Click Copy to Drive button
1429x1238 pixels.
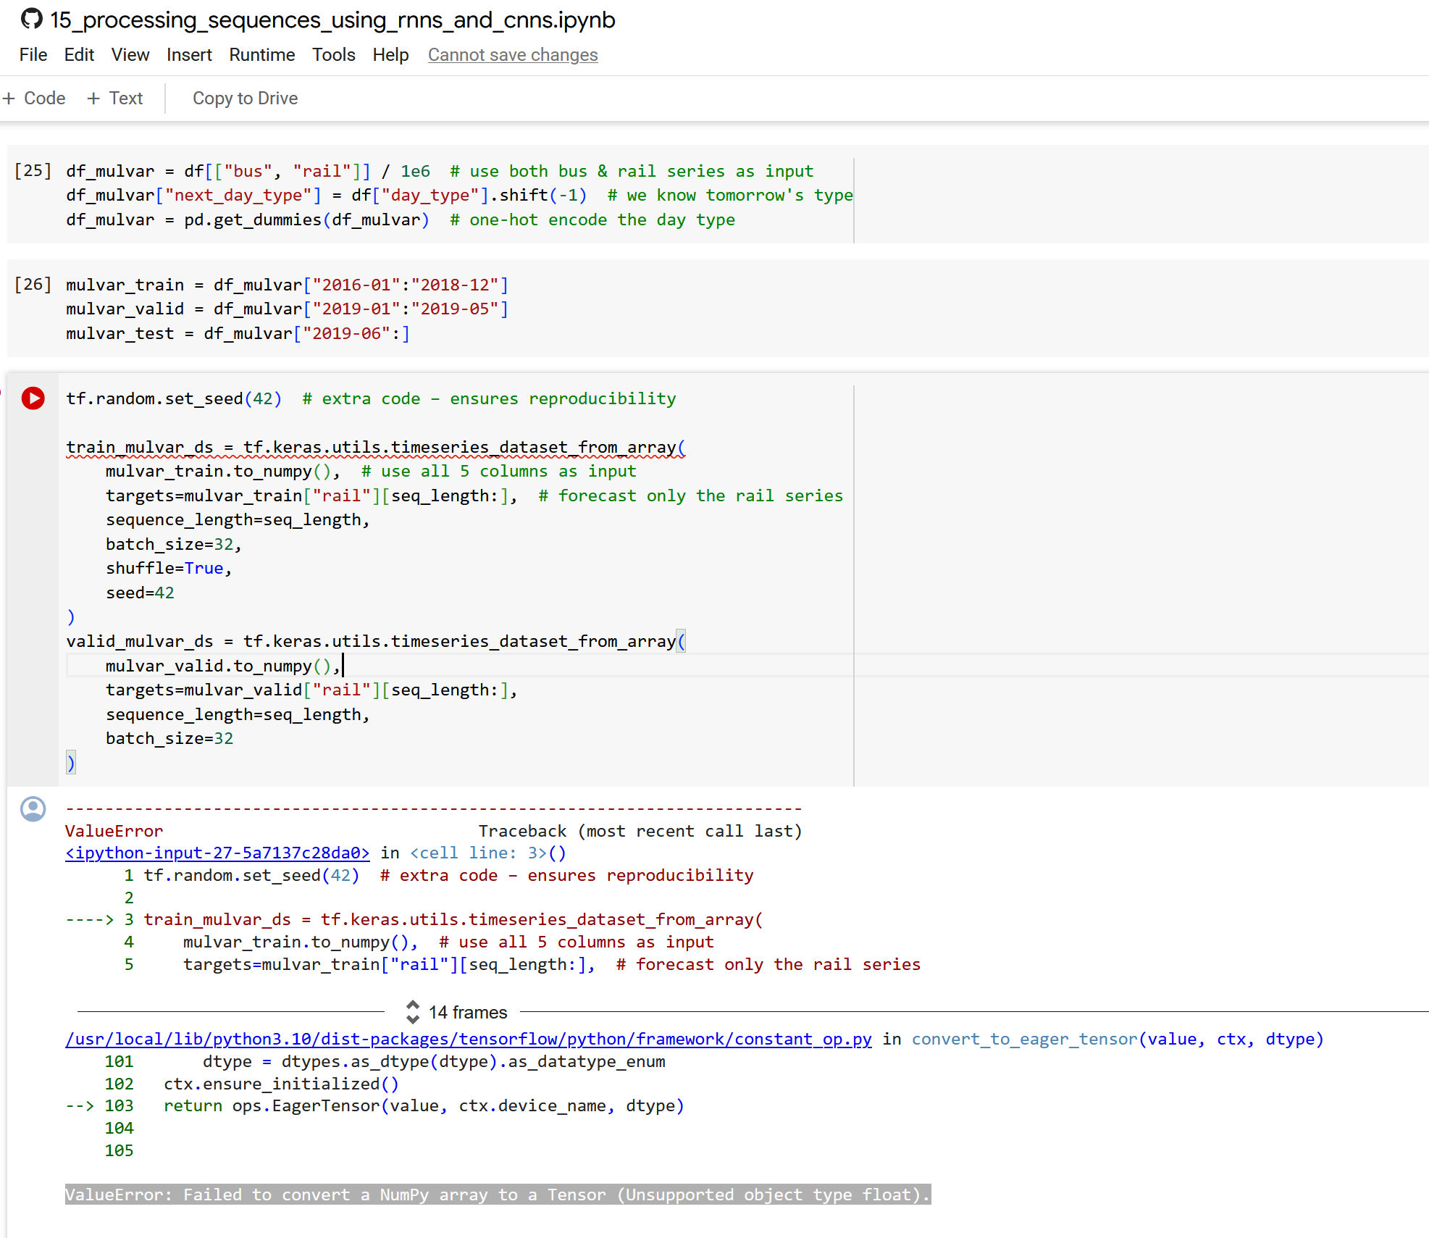coord(245,99)
